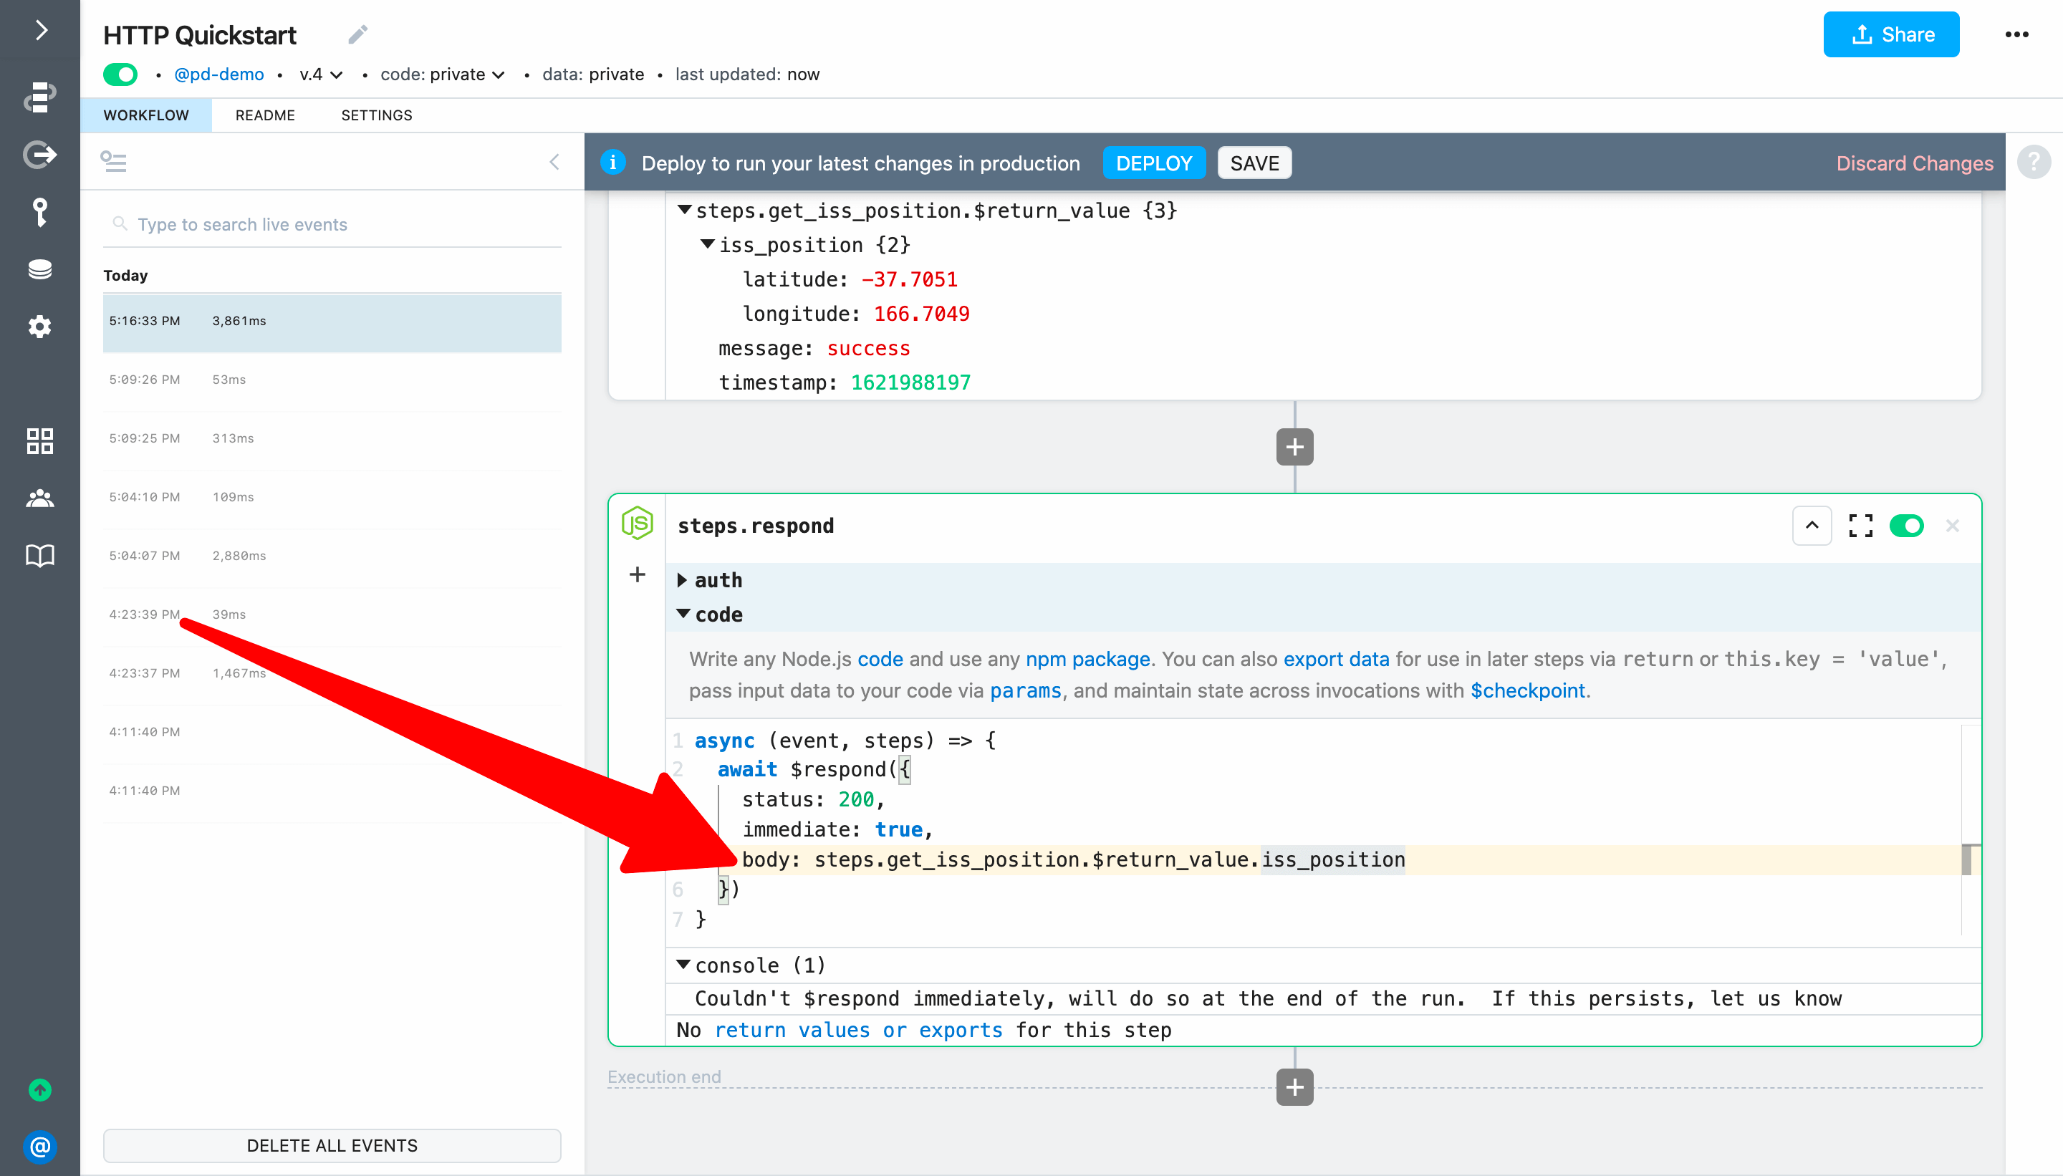Click the DEPLOY button

click(x=1153, y=163)
